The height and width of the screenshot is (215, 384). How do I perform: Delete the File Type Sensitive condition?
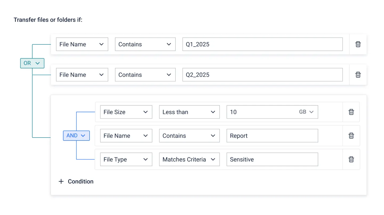click(351, 159)
